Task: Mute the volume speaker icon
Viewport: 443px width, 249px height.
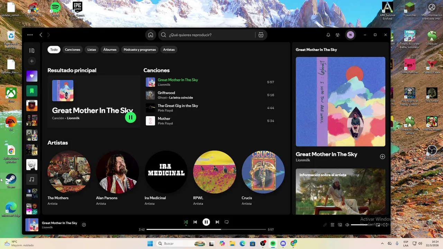Action: [347, 225]
